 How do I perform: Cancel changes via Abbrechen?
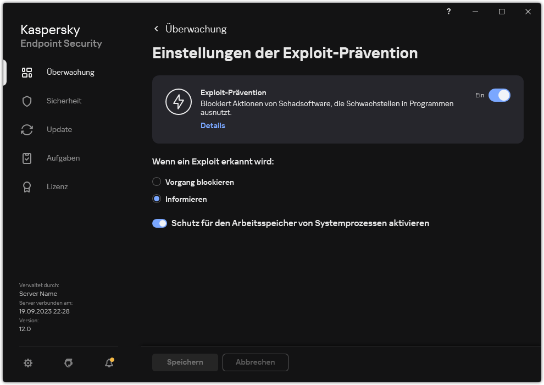tap(255, 362)
